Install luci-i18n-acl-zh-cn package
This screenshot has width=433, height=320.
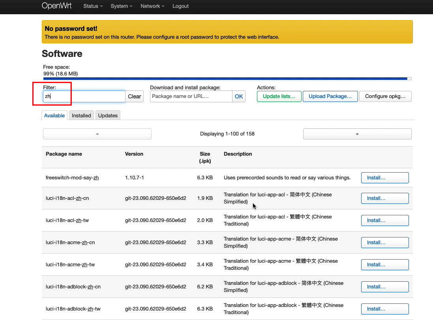[384, 198]
